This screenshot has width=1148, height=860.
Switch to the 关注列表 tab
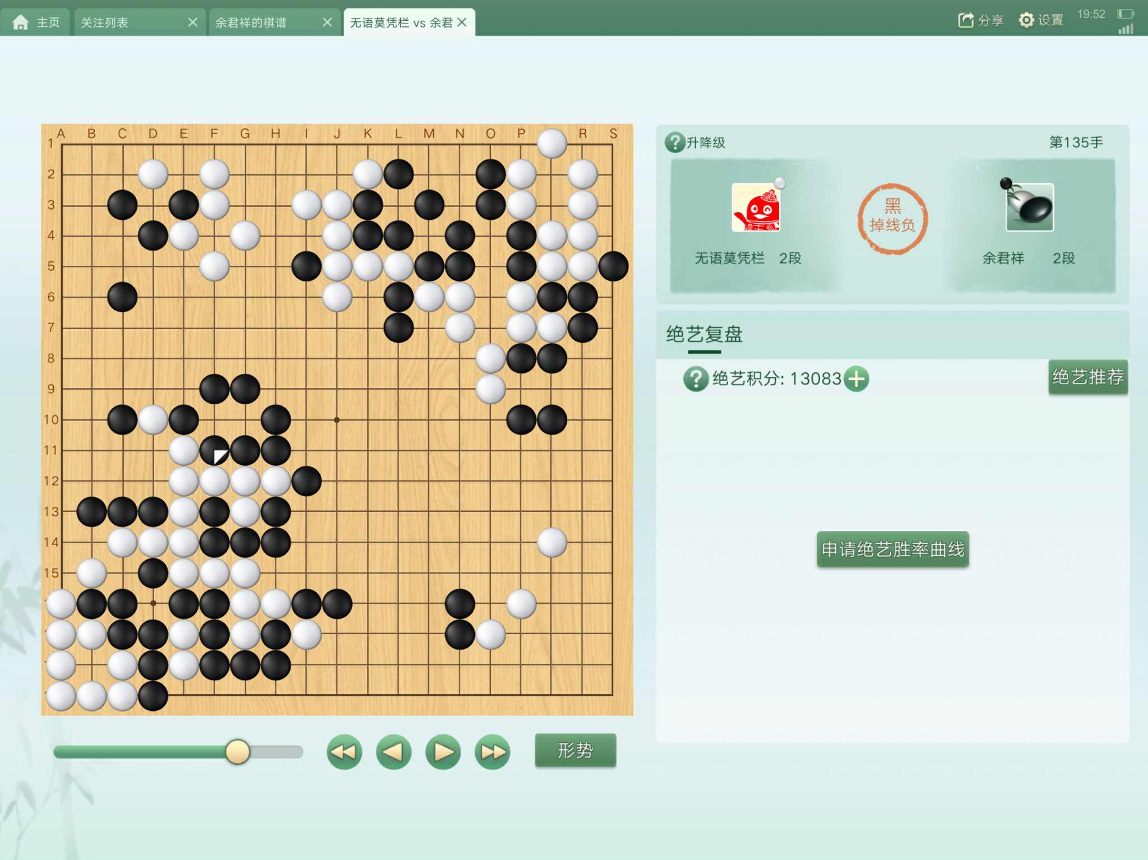tap(104, 22)
